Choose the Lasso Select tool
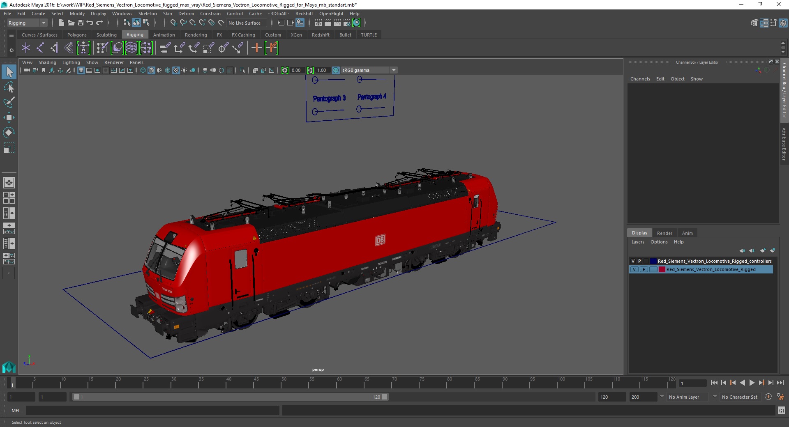 pyautogui.click(x=9, y=87)
